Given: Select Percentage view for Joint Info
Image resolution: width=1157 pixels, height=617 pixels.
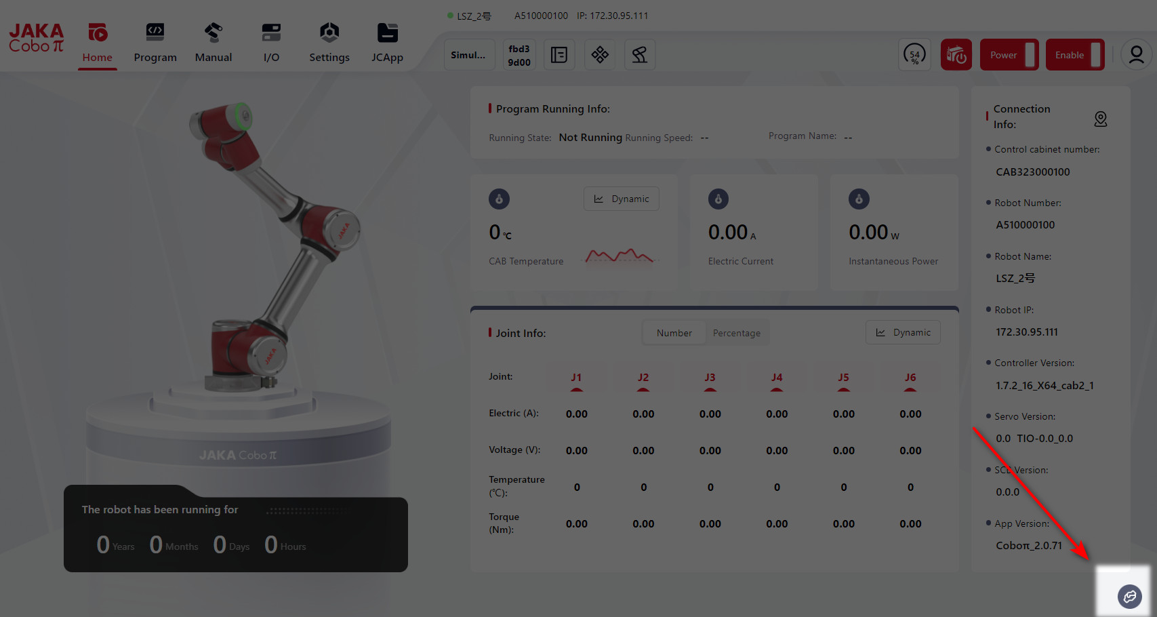Looking at the screenshot, I should point(736,333).
